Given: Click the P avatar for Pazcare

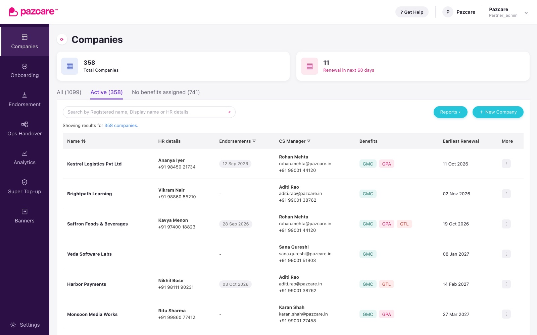Looking at the screenshot, I should tap(448, 12).
